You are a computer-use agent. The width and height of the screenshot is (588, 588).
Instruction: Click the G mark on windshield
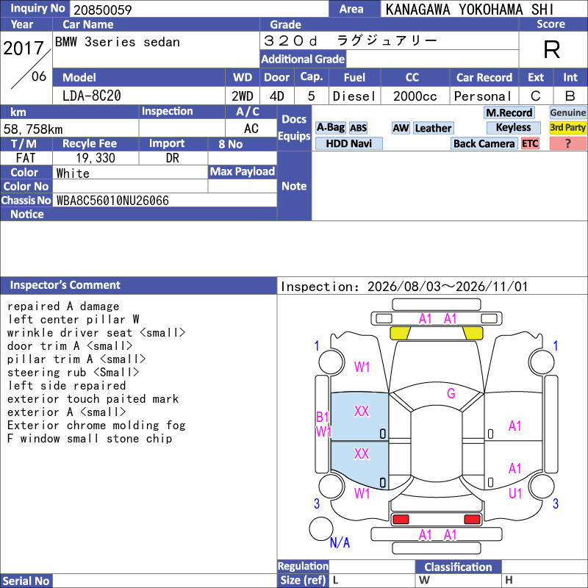(x=451, y=393)
